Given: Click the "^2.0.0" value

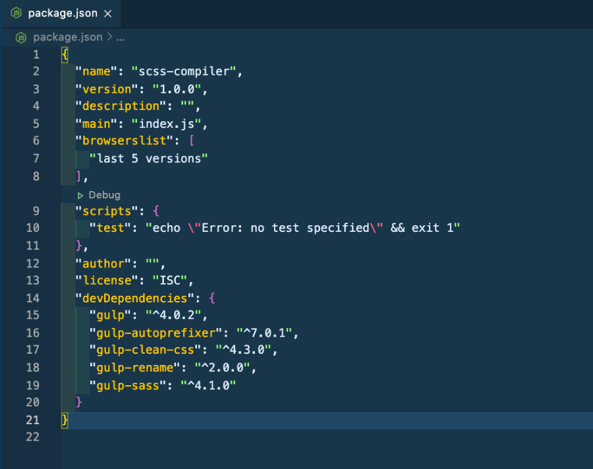Looking at the screenshot, I should pyautogui.click(x=223, y=368).
